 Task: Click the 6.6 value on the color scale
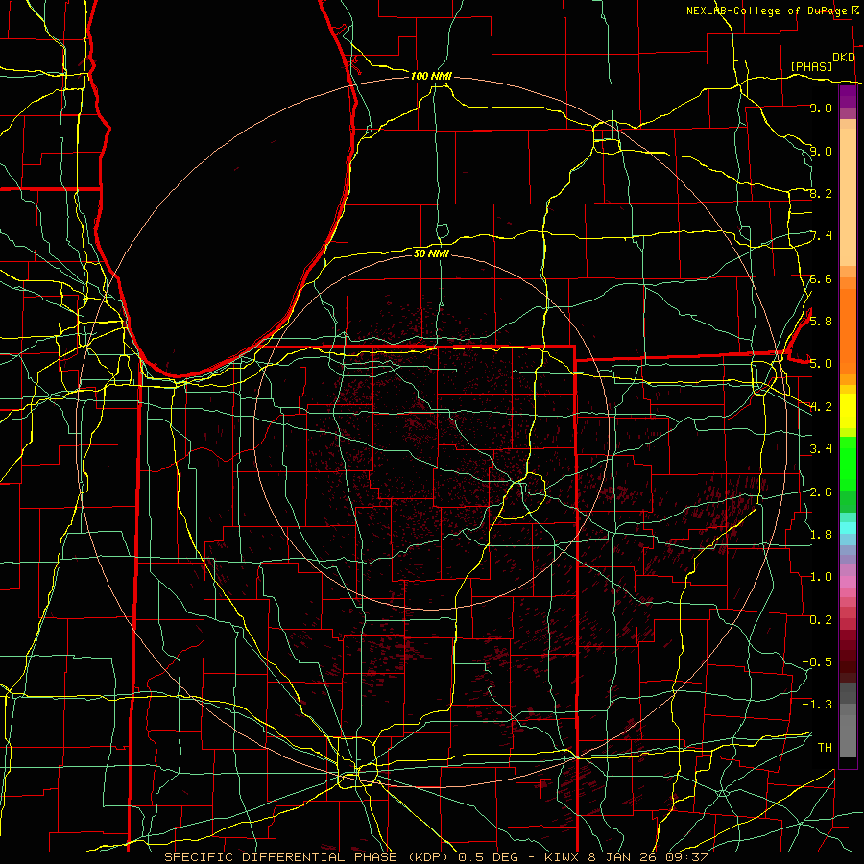pos(821,278)
